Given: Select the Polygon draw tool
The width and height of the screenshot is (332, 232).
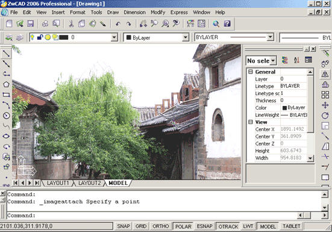Looking at the screenshot, I should point(6,84).
